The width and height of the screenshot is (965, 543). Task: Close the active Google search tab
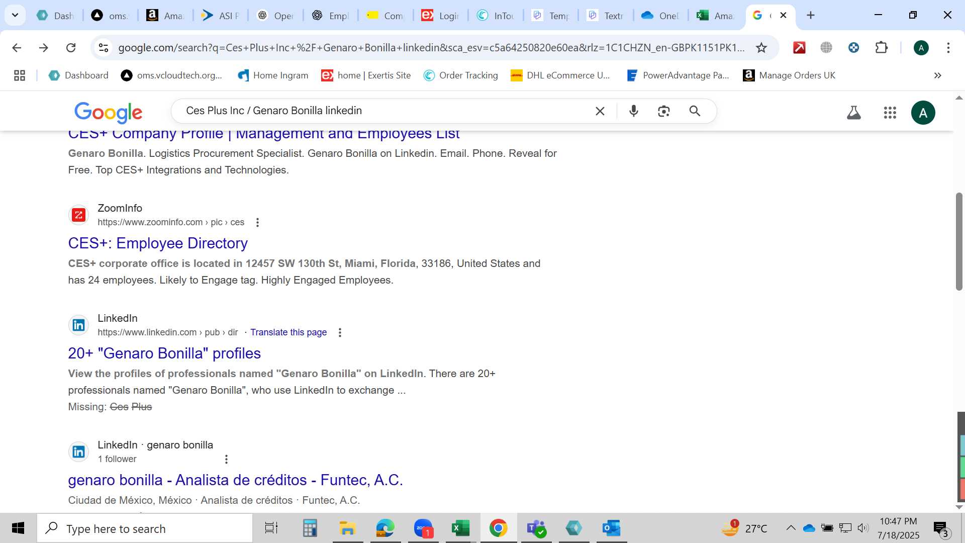pos(783,16)
